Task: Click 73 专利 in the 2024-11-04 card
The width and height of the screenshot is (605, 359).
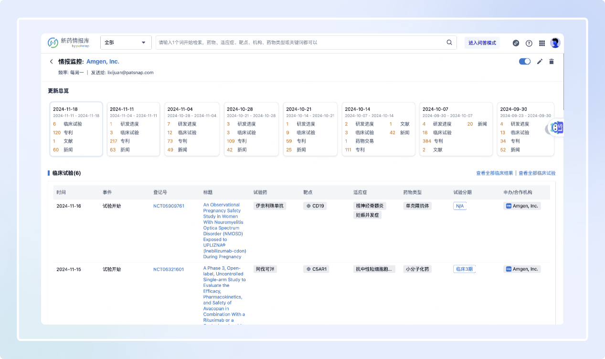Action: [177, 141]
